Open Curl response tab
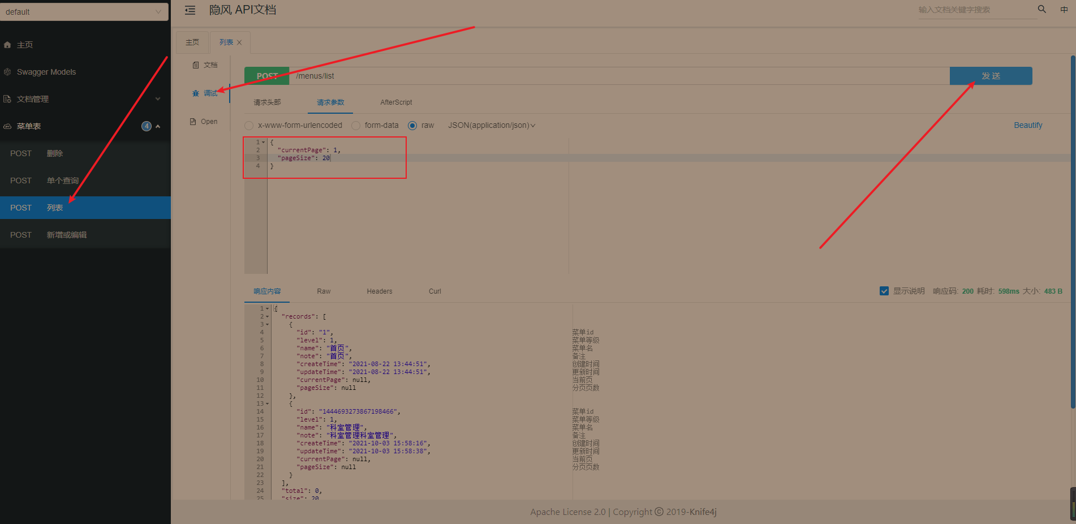 coord(435,291)
